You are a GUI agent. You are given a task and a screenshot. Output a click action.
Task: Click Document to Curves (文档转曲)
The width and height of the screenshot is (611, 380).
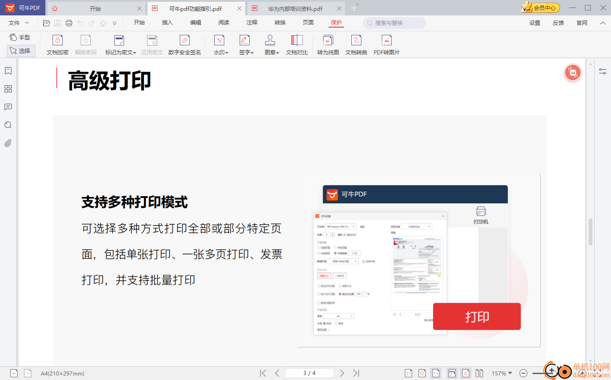click(356, 45)
